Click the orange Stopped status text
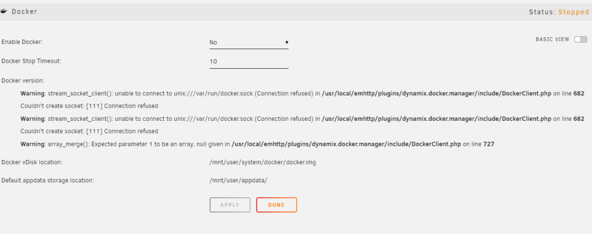 [574, 12]
